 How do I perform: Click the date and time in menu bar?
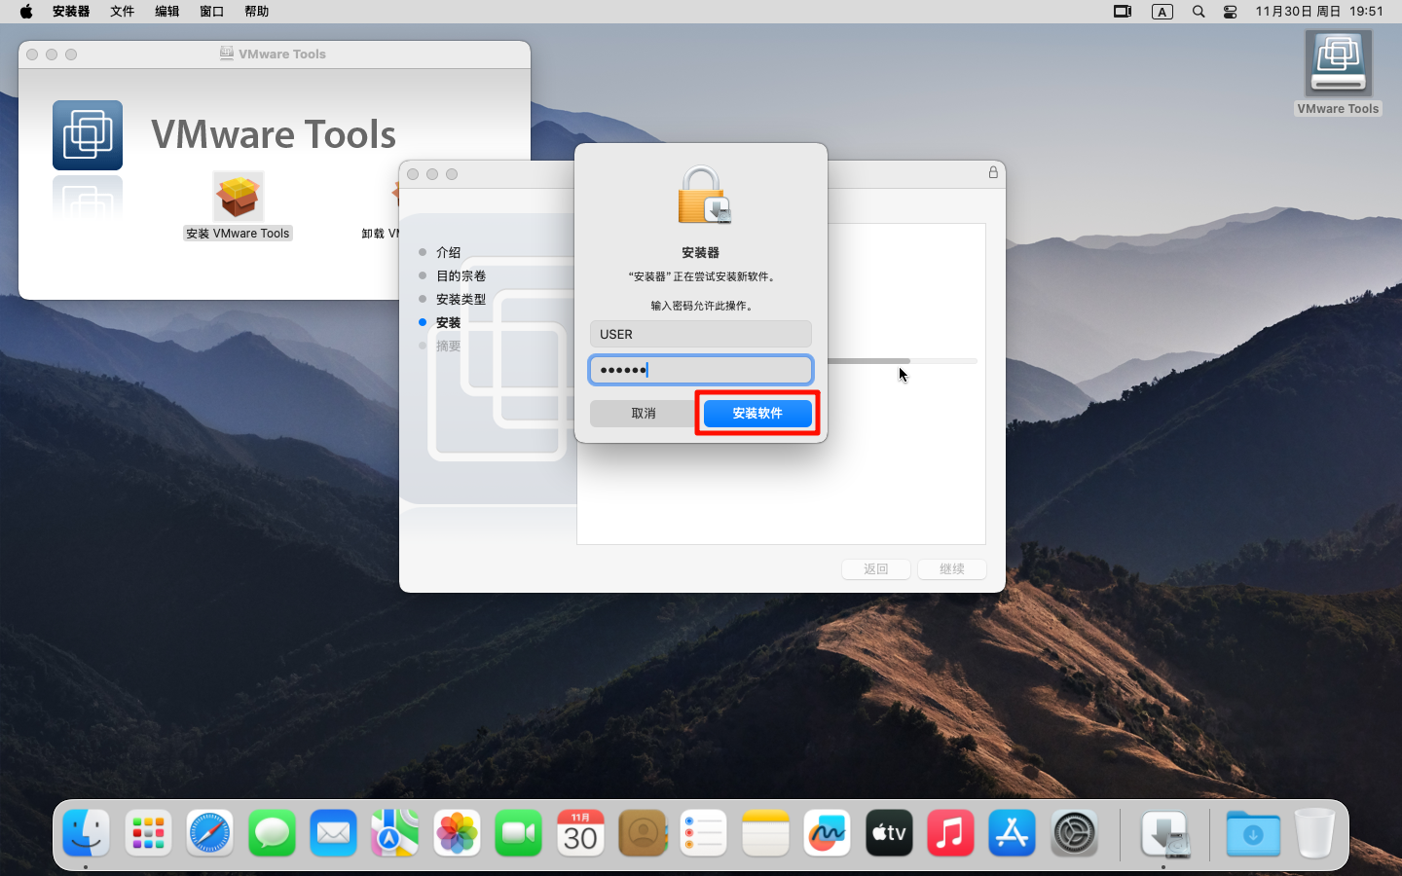[x=1319, y=12]
